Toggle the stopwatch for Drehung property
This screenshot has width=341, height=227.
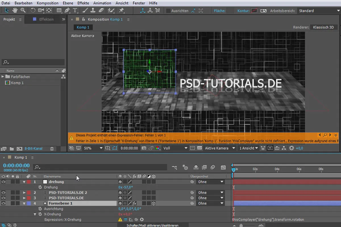tap(40, 187)
